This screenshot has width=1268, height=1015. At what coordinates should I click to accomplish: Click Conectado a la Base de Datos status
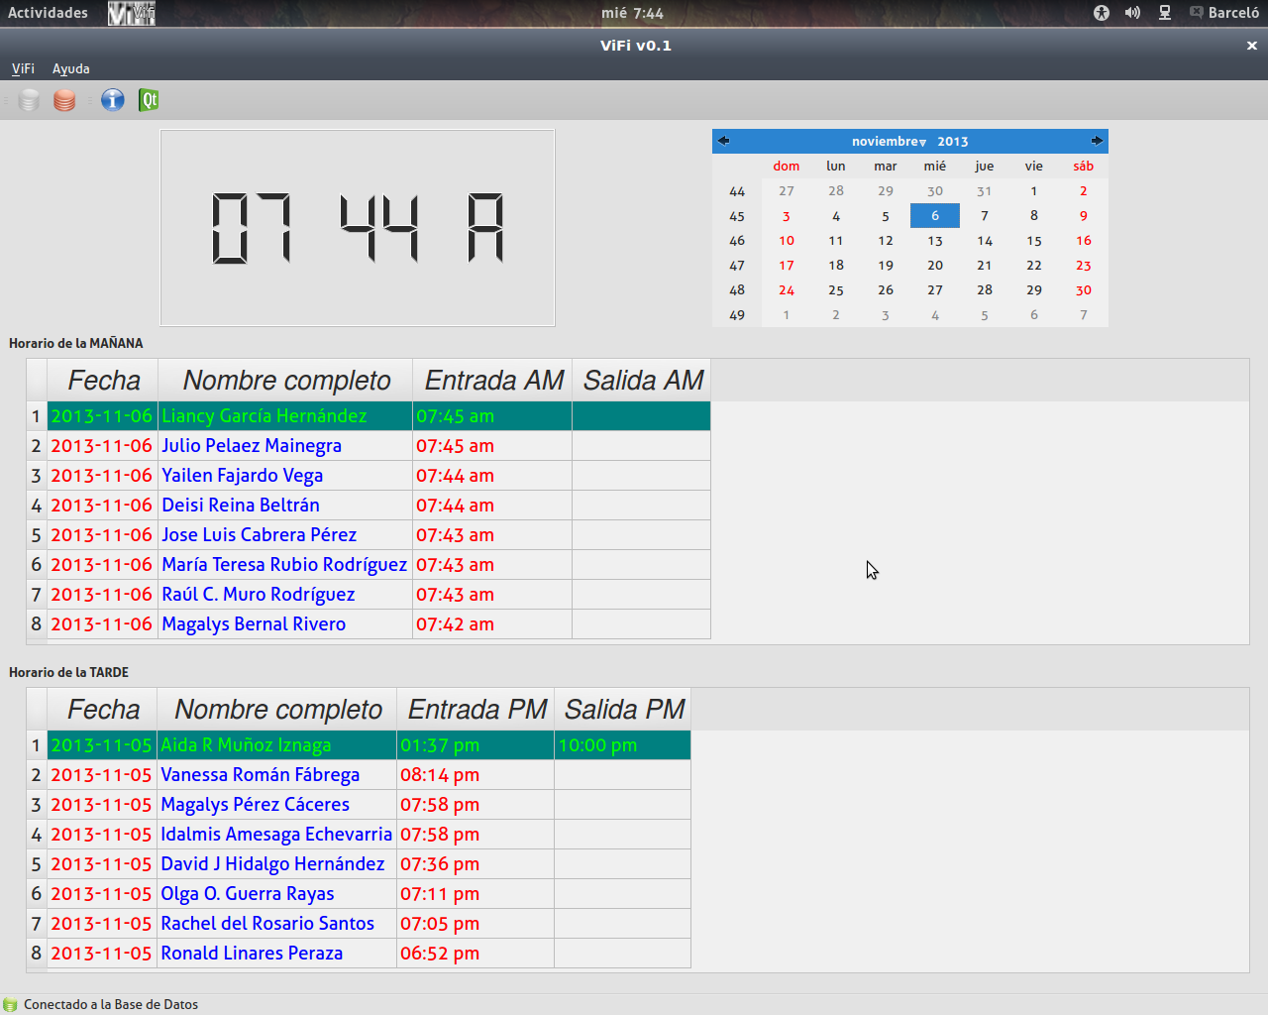click(x=111, y=1004)
